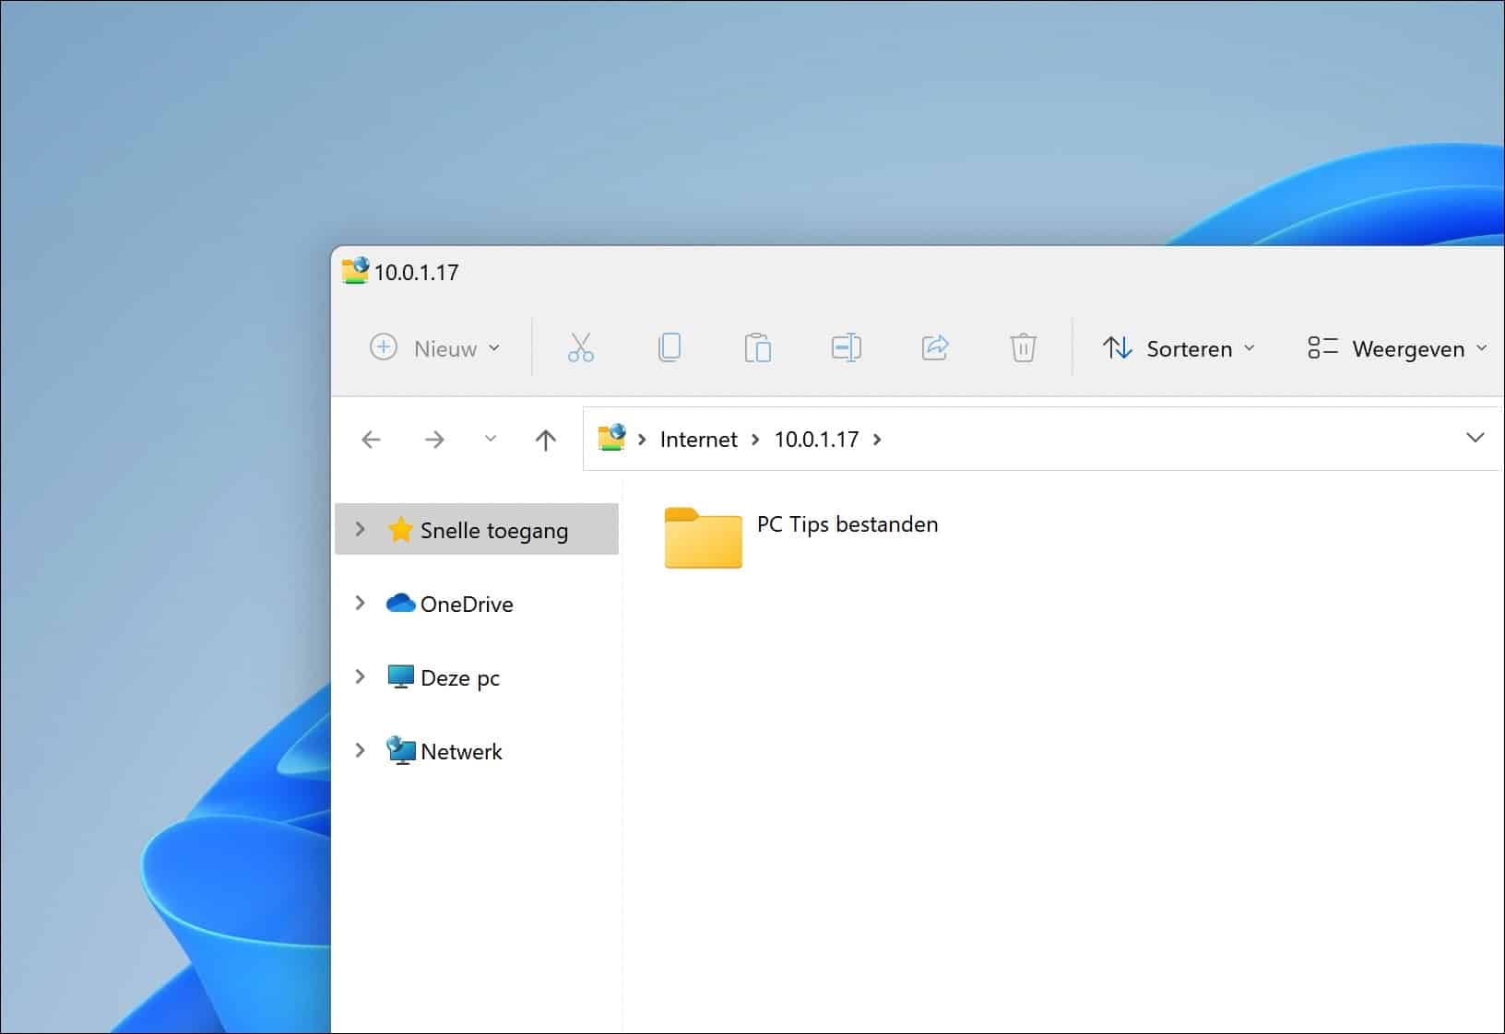Click Internet in the breadcrumb bar
1505x1034 pixels.
click(x=698, y=440)
